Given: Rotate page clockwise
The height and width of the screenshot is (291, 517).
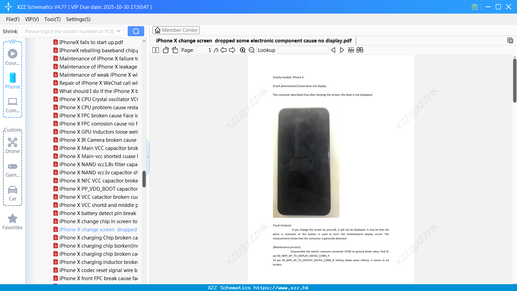Looking at the screenshot, I should [x=175, y=50].
